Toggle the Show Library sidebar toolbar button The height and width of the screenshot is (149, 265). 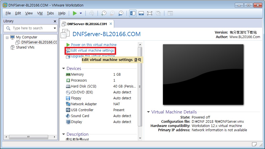click(133, 13)
